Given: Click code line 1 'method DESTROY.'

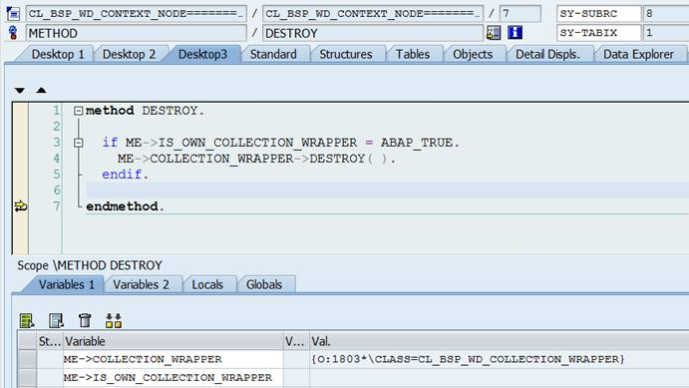Looking at the screenshot, I should 146,111.
